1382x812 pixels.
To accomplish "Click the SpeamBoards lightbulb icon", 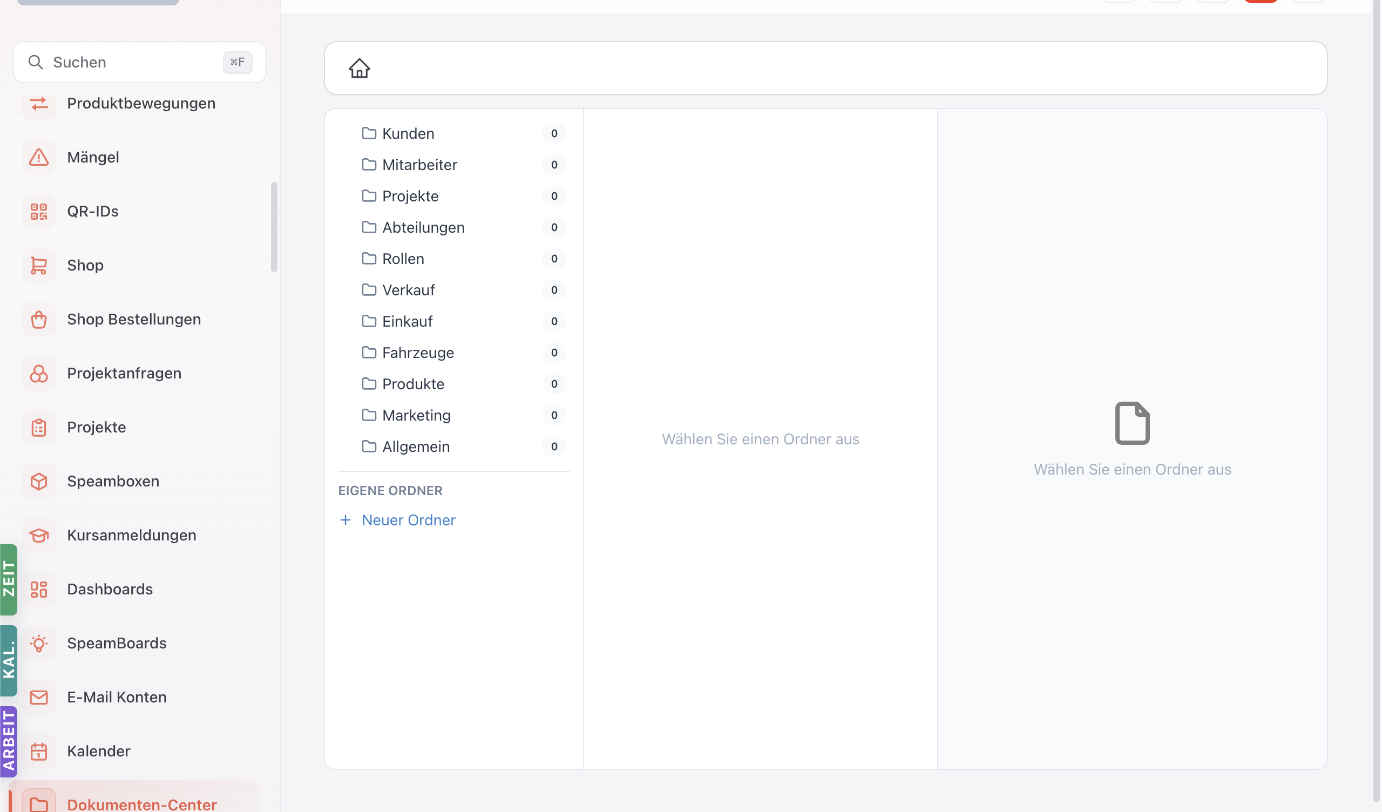I will click(x=39, y=643).
